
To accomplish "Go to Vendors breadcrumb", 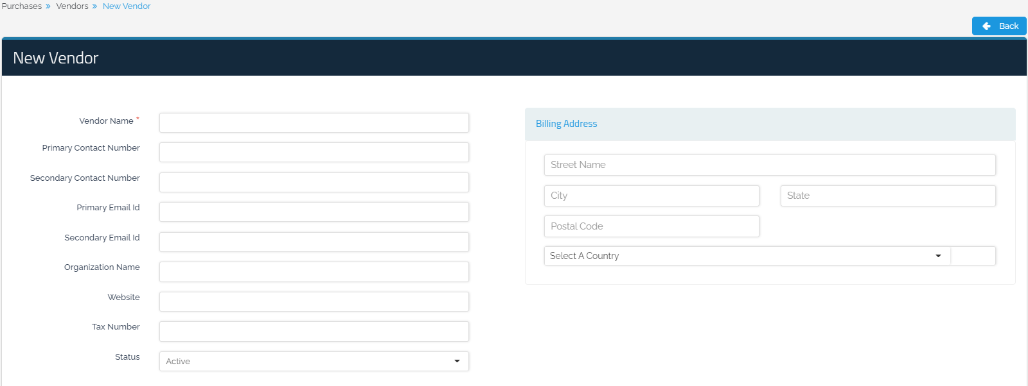I will point(72,6).
